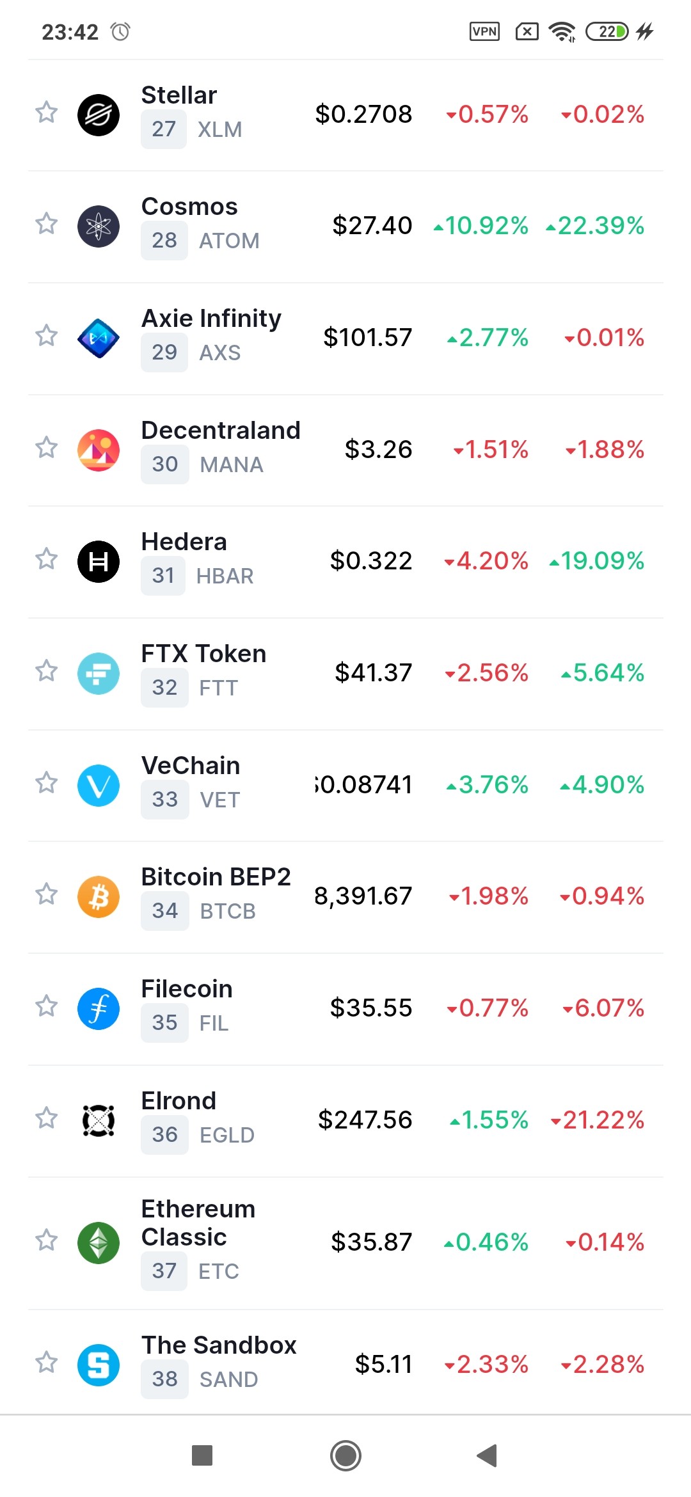Image resolution: width=691 pixels, height=1497 pixels.
Task: Star Ethereum Classic as a favorite
Action: point(46,1240)
